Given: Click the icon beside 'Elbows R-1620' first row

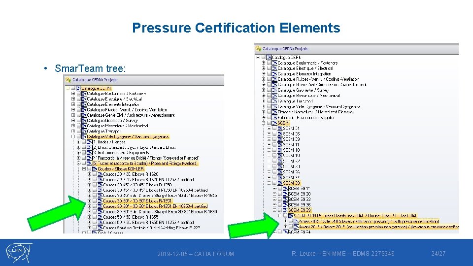Looking at the screenshot, I should pos(100,174).
